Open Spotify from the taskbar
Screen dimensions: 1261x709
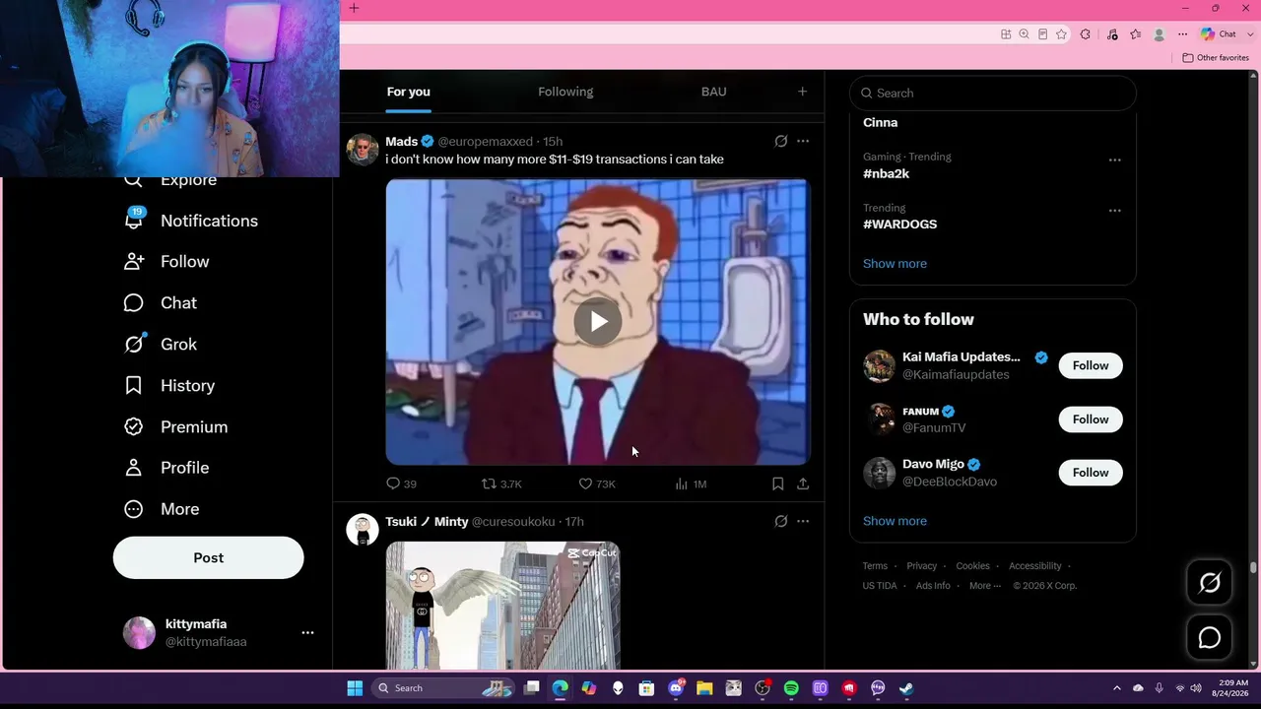tap(791, 688)
